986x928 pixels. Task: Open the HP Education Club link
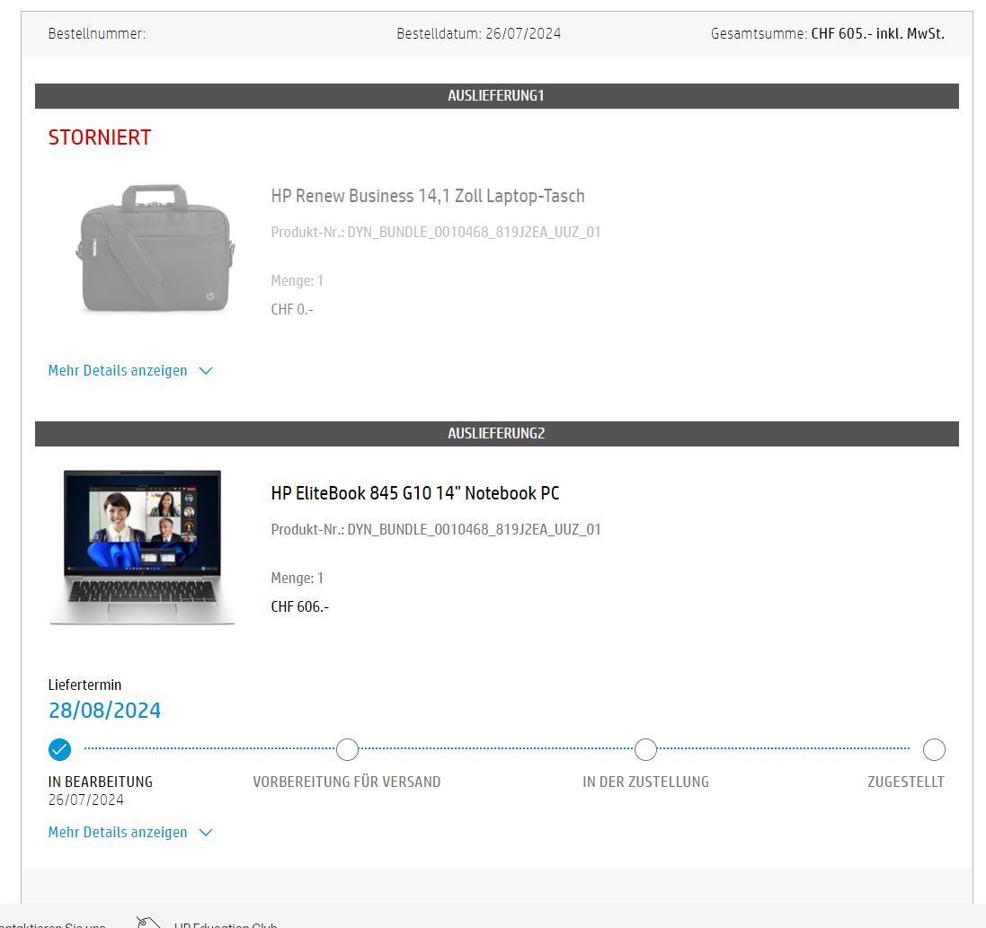(x=226, y=924)
